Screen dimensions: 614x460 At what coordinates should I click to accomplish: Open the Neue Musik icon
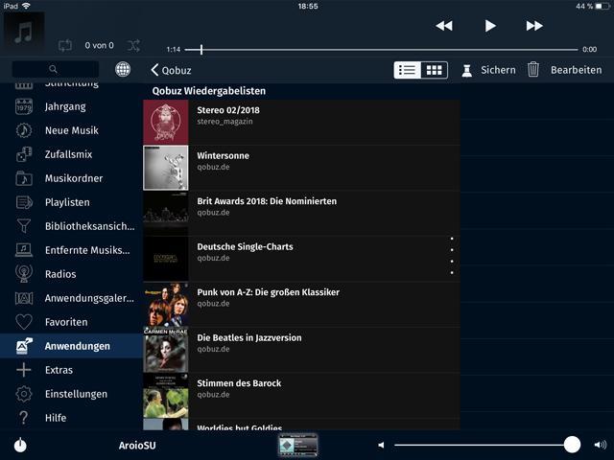click(x=24, y=130)
